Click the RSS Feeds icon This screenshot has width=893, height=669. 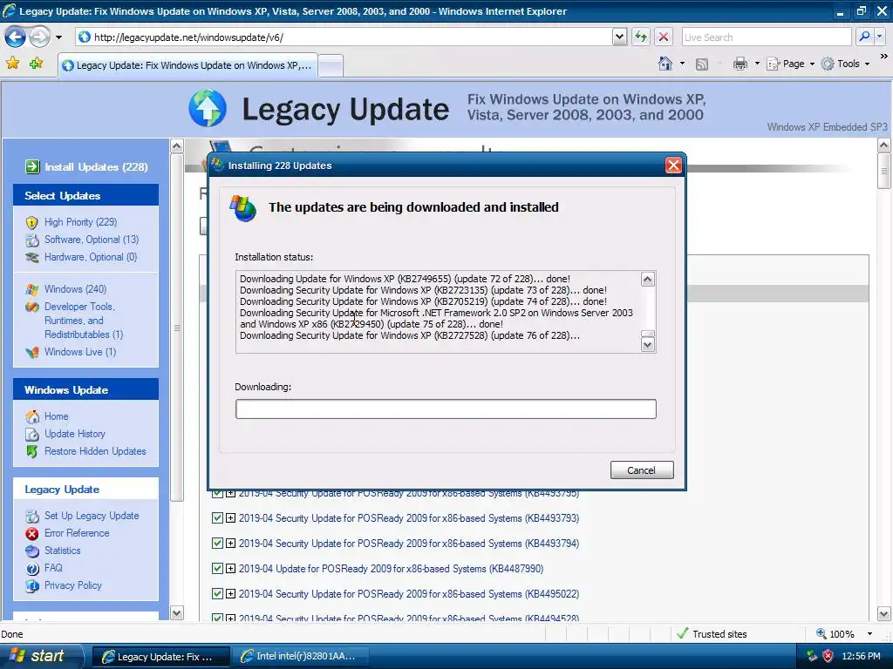pos(702,64)
